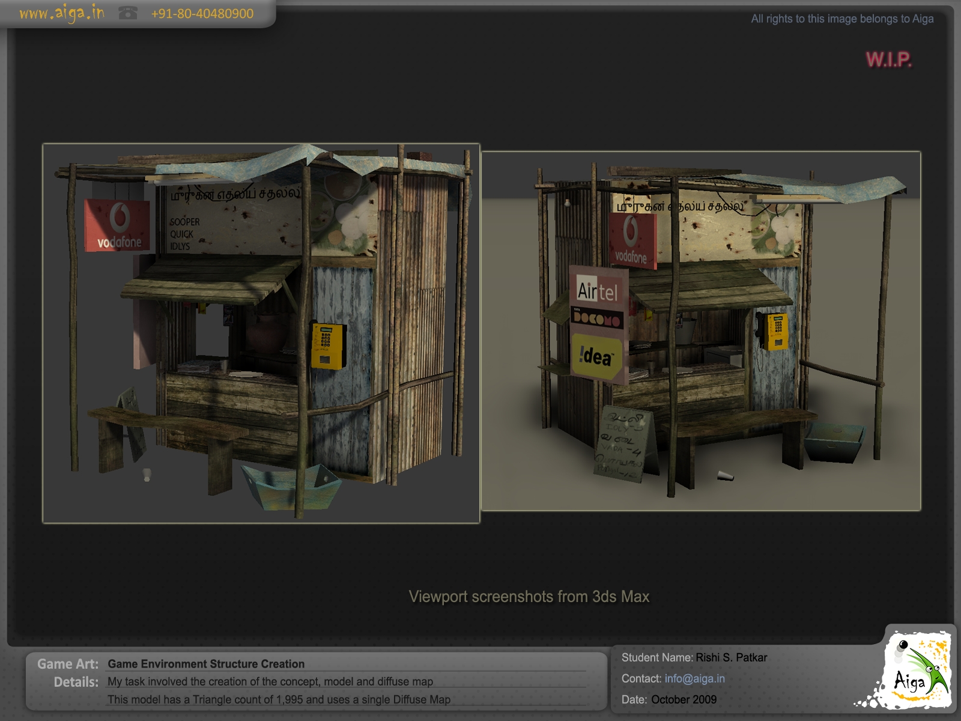
Task: Click the 'Viewport screenshots from 3ds Max' caption
Action: coord(529,597)
